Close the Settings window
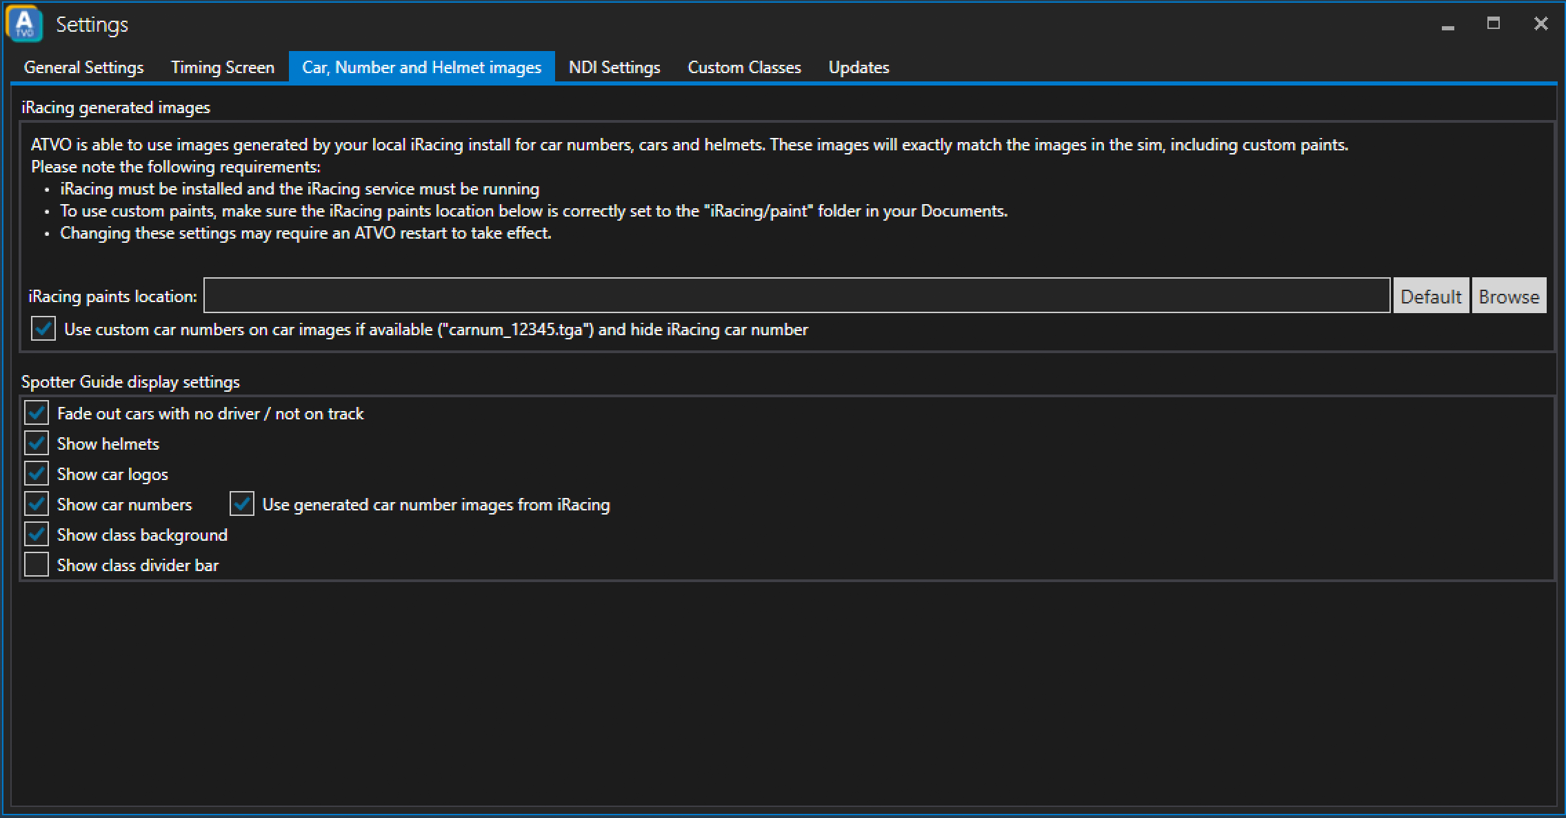 (x=1540, y=24)
